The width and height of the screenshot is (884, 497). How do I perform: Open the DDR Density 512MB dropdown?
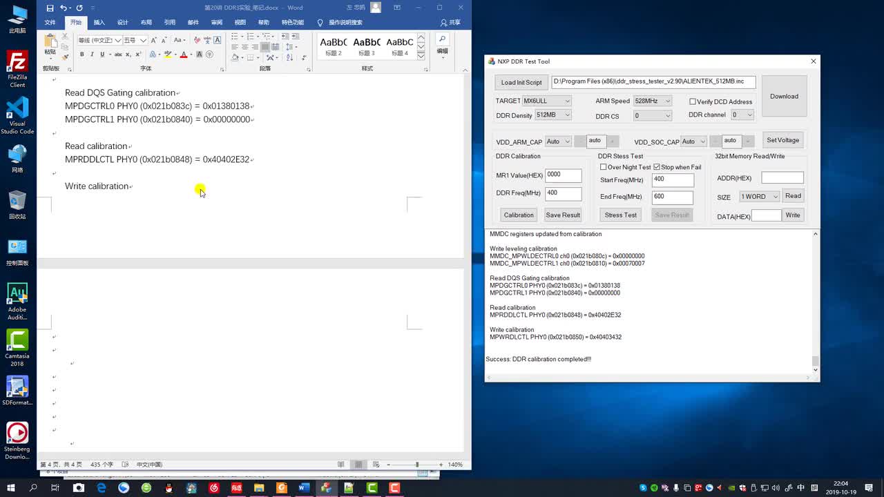click(x=553, y=115)
